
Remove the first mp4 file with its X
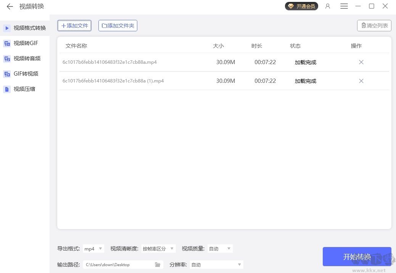[361, 62]
